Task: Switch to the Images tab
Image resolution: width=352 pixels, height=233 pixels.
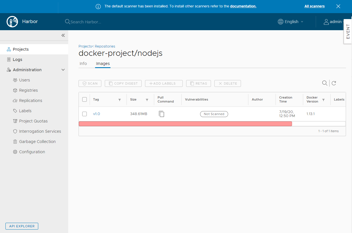Action: 103,64
